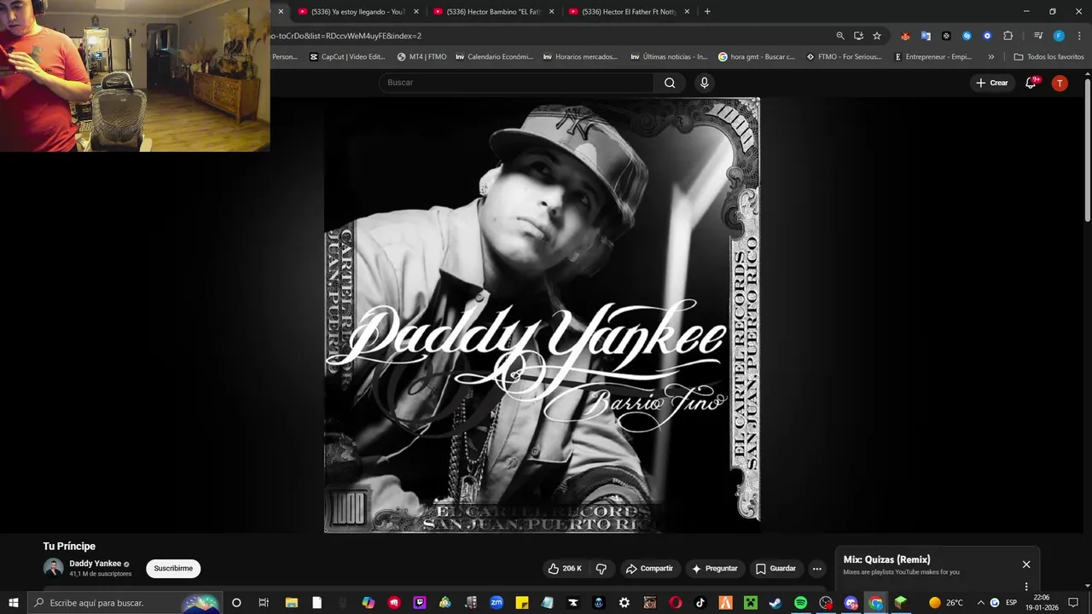Open the 'hora gmt - Buscar' bookmark
Screen dimensions: 1092x614
pos(757,57)
